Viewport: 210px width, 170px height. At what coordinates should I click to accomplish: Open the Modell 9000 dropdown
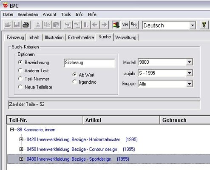pos(189,62)
